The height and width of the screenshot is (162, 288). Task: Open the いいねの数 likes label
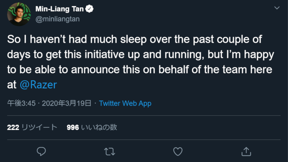tap(99, 127)
